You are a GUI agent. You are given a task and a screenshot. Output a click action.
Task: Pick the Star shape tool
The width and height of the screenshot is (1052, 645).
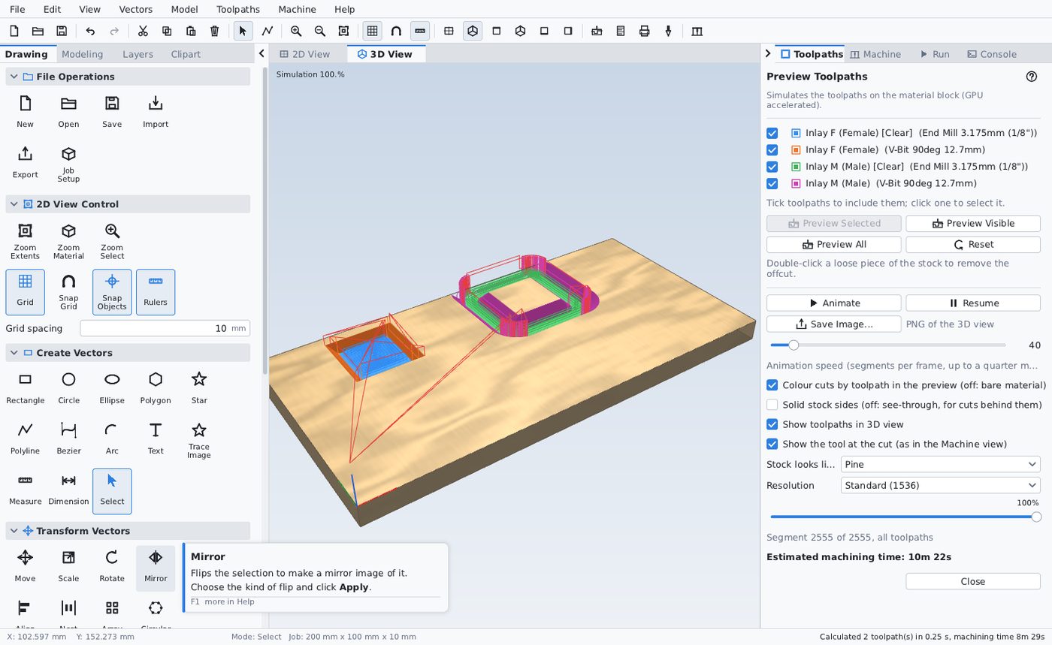tap(199, 387)
